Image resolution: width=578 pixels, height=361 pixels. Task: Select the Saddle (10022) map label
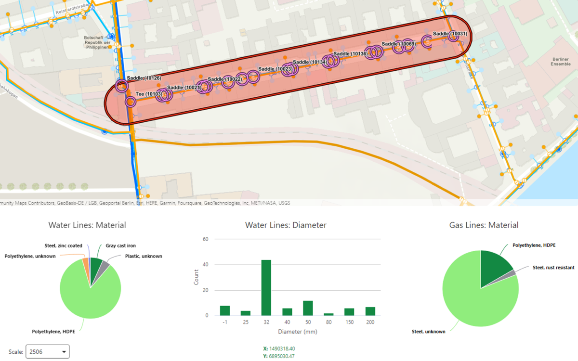[x=224, y=79]
